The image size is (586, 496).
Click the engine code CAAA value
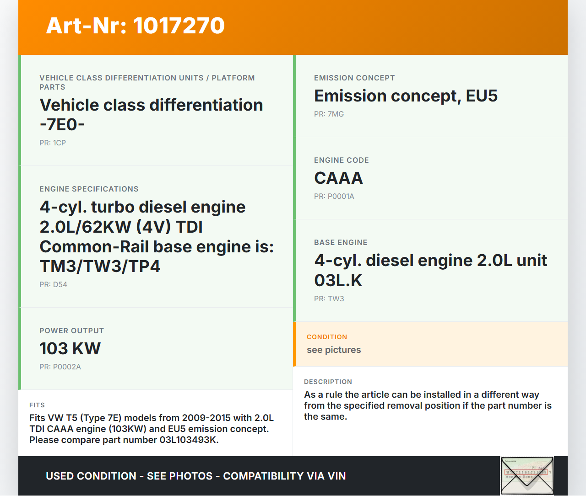338,178
